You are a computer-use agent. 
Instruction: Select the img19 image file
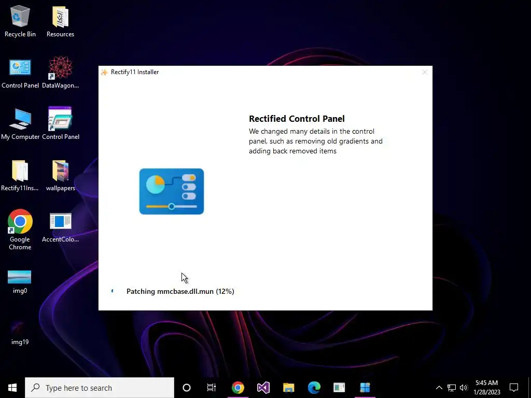[20, 333]
